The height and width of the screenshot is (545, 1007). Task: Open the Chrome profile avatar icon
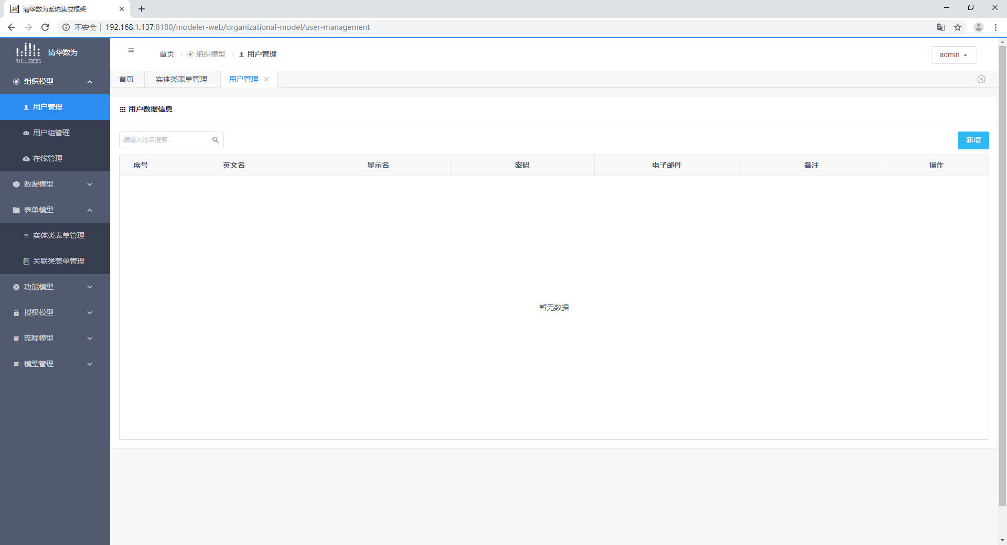click(979, 27)
